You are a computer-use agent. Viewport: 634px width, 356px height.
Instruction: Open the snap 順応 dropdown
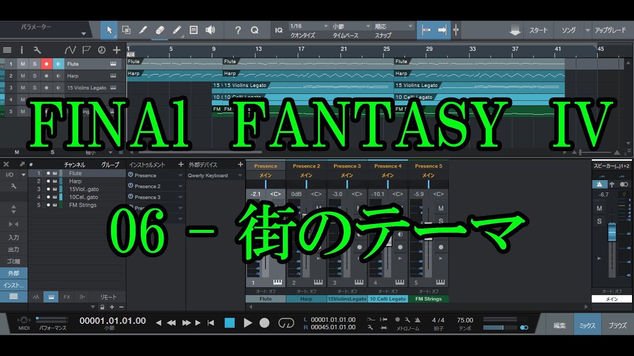[x=394, y=26]
